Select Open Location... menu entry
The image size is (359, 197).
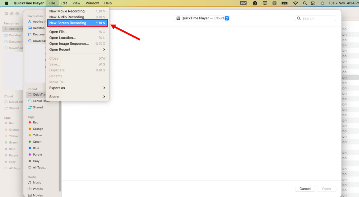(77, 38)
